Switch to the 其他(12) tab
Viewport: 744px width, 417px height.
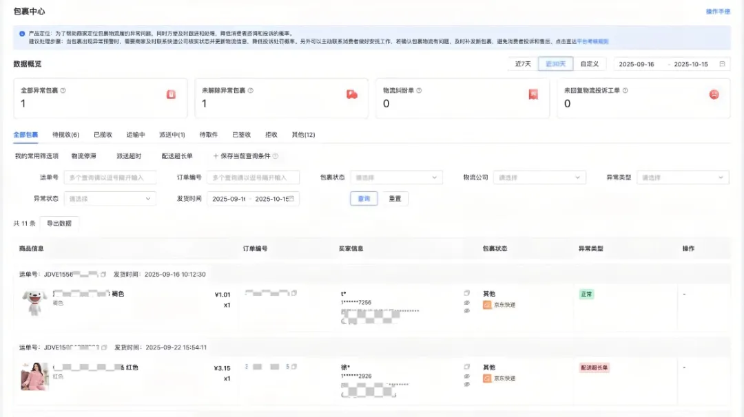pos(303,135)
